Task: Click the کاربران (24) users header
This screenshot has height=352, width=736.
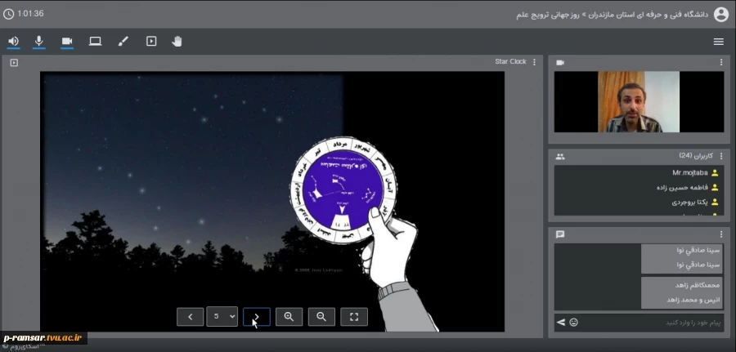Action: pyautogui.click(x=696, y=156)
